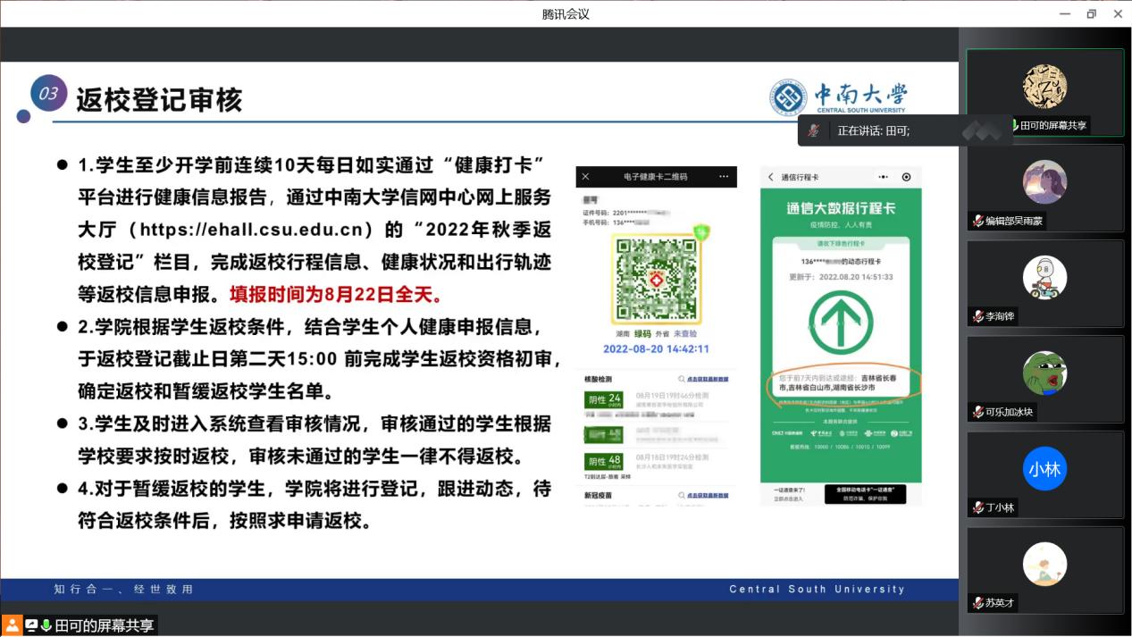Click the muted mic icon next to 可乐加冰块
The image size is (1132, 637).
click(x=979, y=412)
